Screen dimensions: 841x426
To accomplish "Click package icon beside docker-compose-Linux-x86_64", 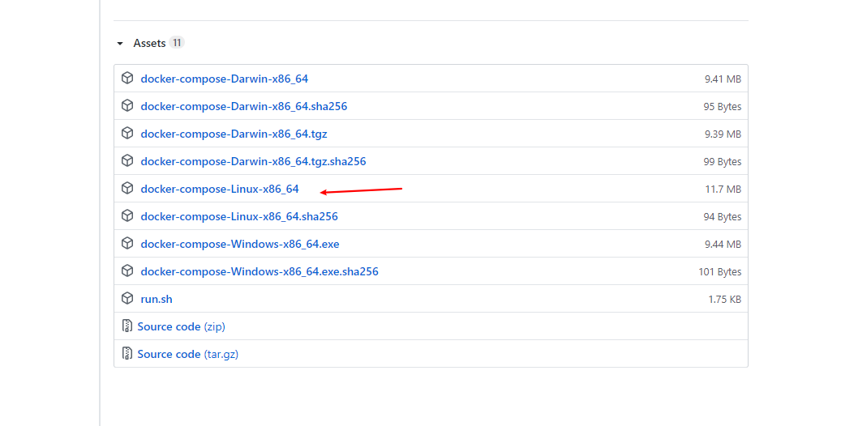I will 127,188.
